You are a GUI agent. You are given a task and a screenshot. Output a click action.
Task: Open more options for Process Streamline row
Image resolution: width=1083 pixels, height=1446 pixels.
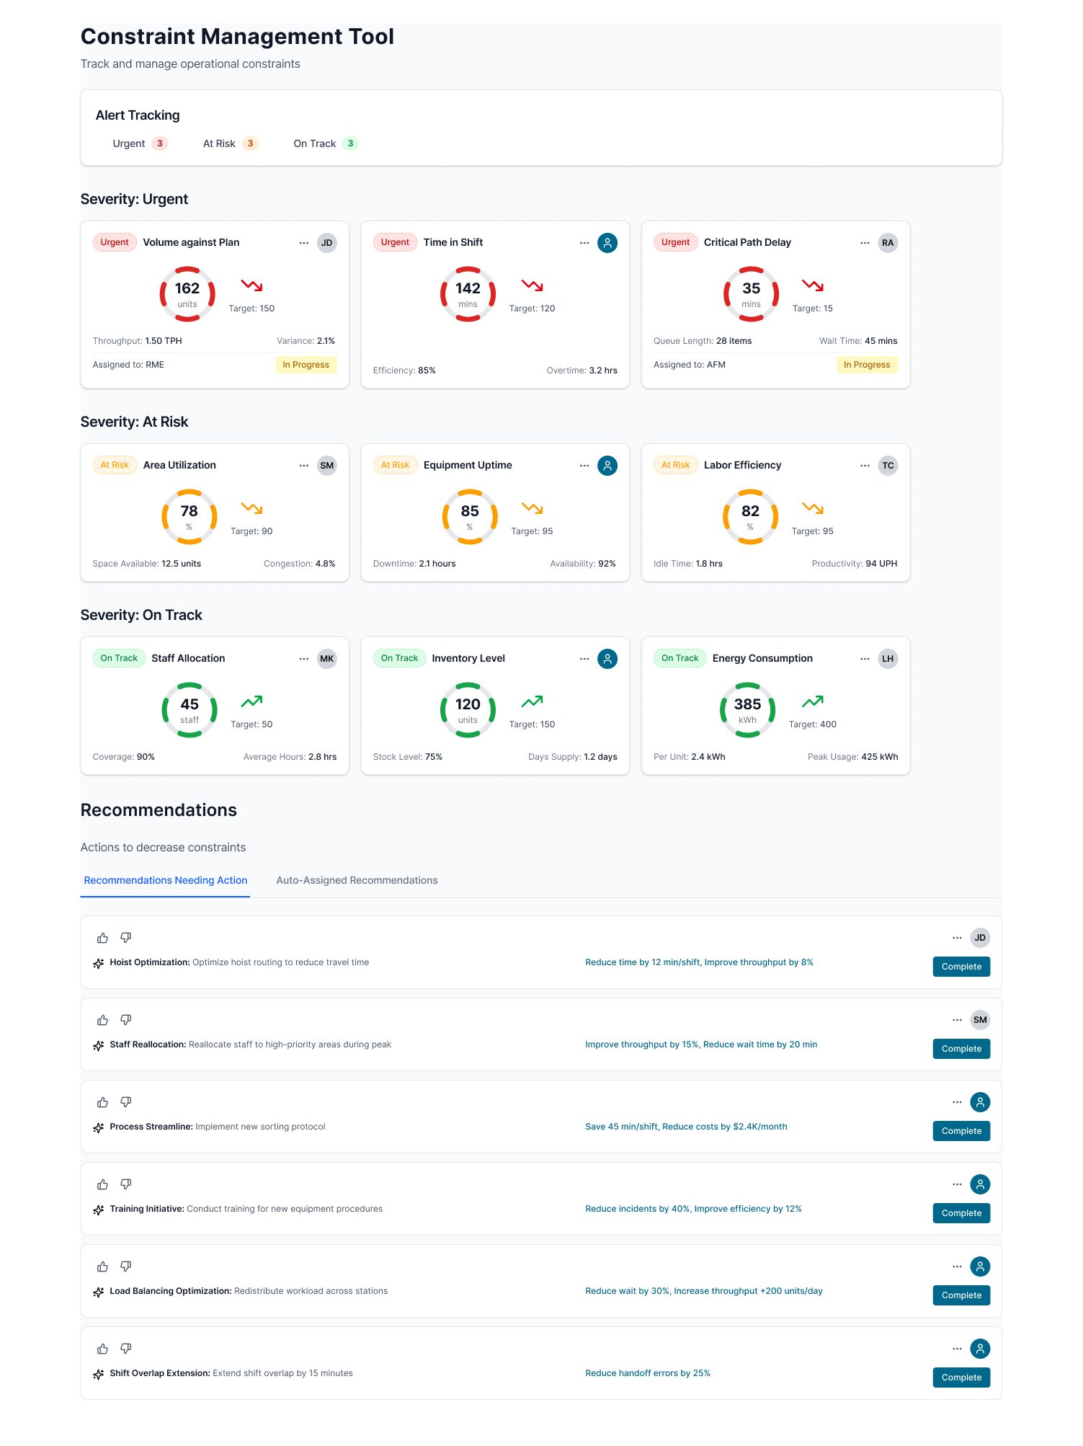pyautogui.click(x=957, y=1102)
